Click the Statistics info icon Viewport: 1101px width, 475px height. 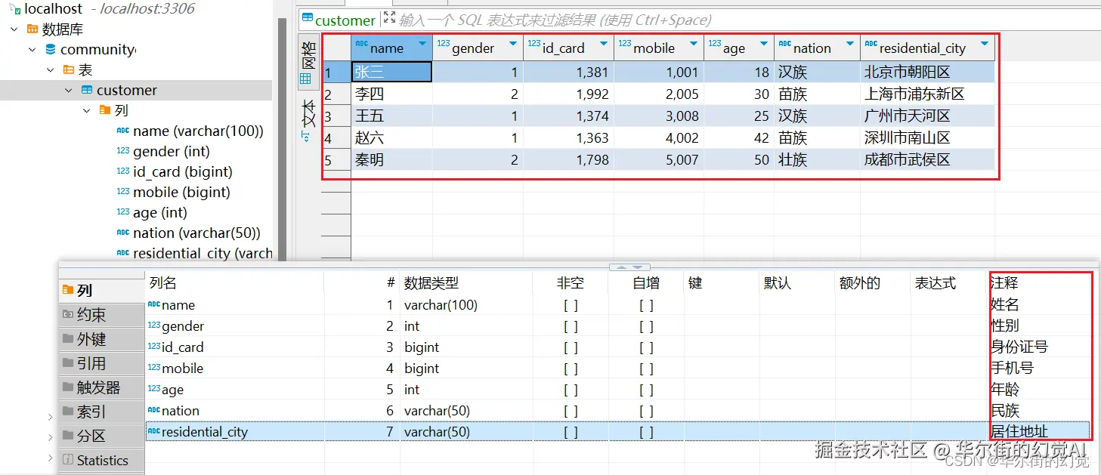click(68, 460)
